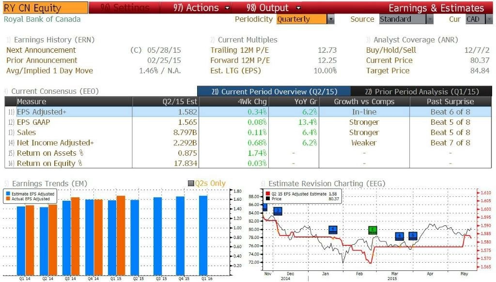Open Analyst Coverage (ANR) link
This screenshot has width=496, height=282.
pyautogui.click(x=416, y=40)
